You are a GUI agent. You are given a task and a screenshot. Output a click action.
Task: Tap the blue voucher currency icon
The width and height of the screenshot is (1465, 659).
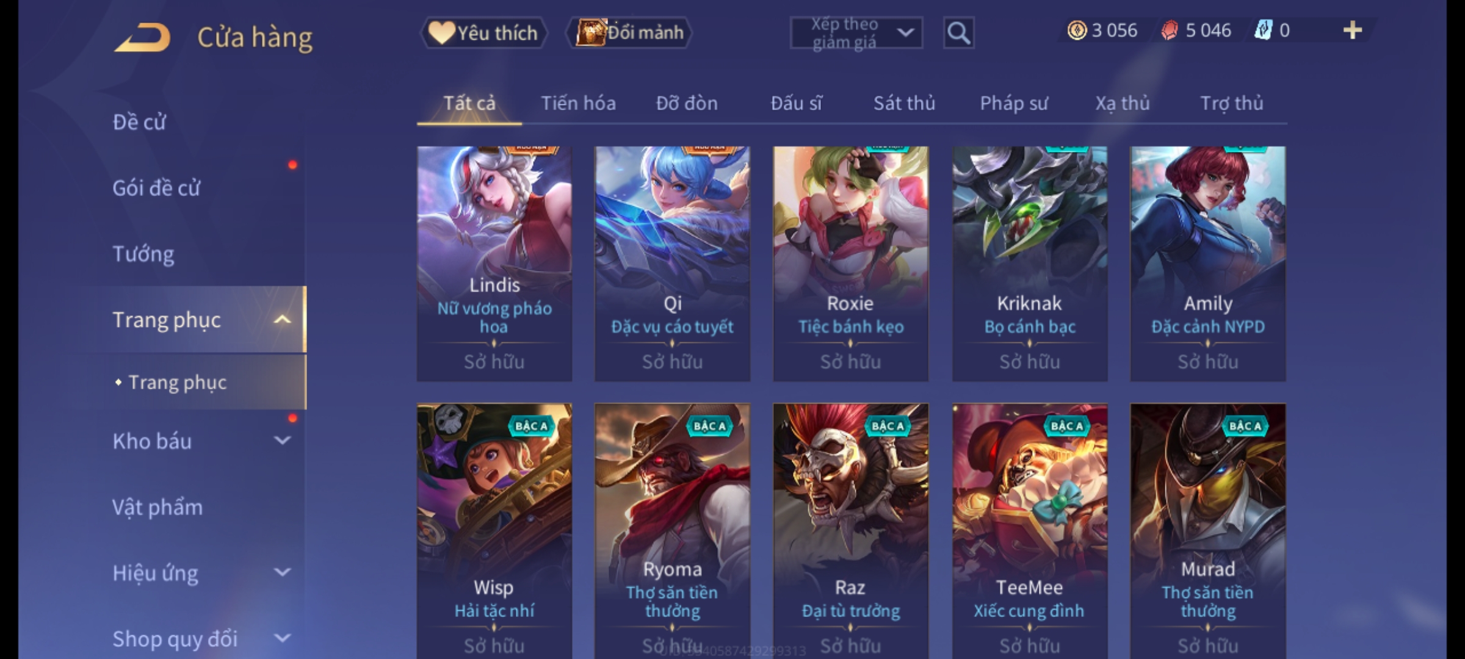(x=1262, y=31)
